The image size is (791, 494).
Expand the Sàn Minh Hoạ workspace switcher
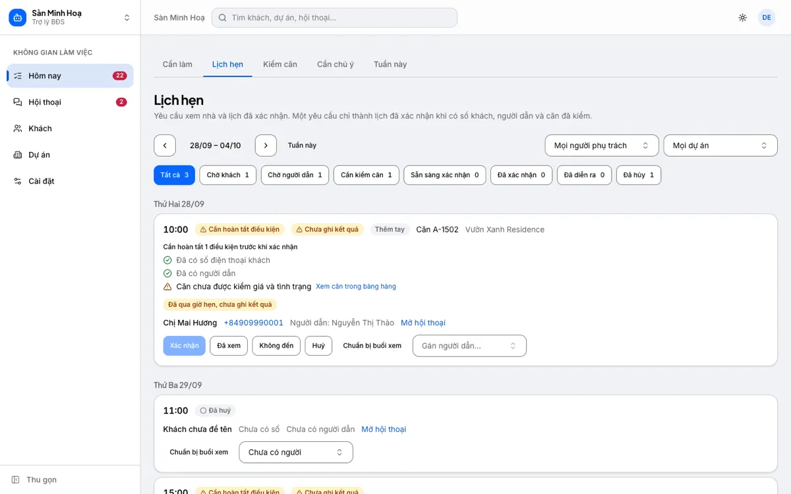click(127, 18)
